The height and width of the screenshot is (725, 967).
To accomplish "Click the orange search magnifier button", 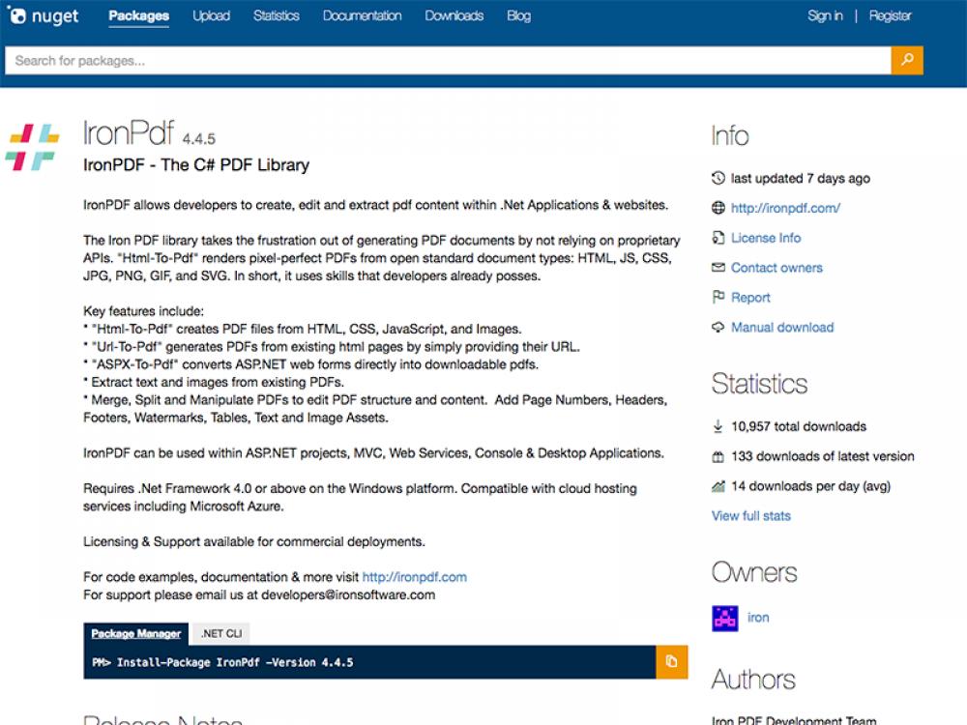I will tap(907, 60).
